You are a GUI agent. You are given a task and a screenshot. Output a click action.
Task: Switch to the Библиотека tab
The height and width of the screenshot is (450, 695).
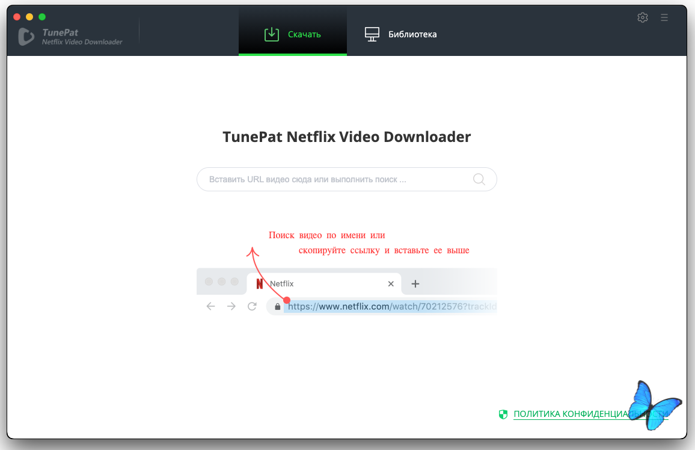401,34
